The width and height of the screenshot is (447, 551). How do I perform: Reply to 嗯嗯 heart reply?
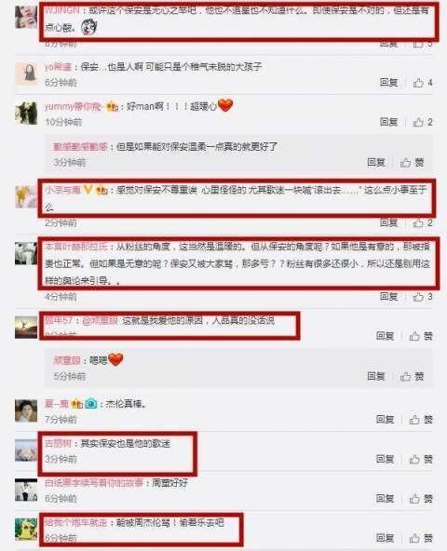click(376, 376)
